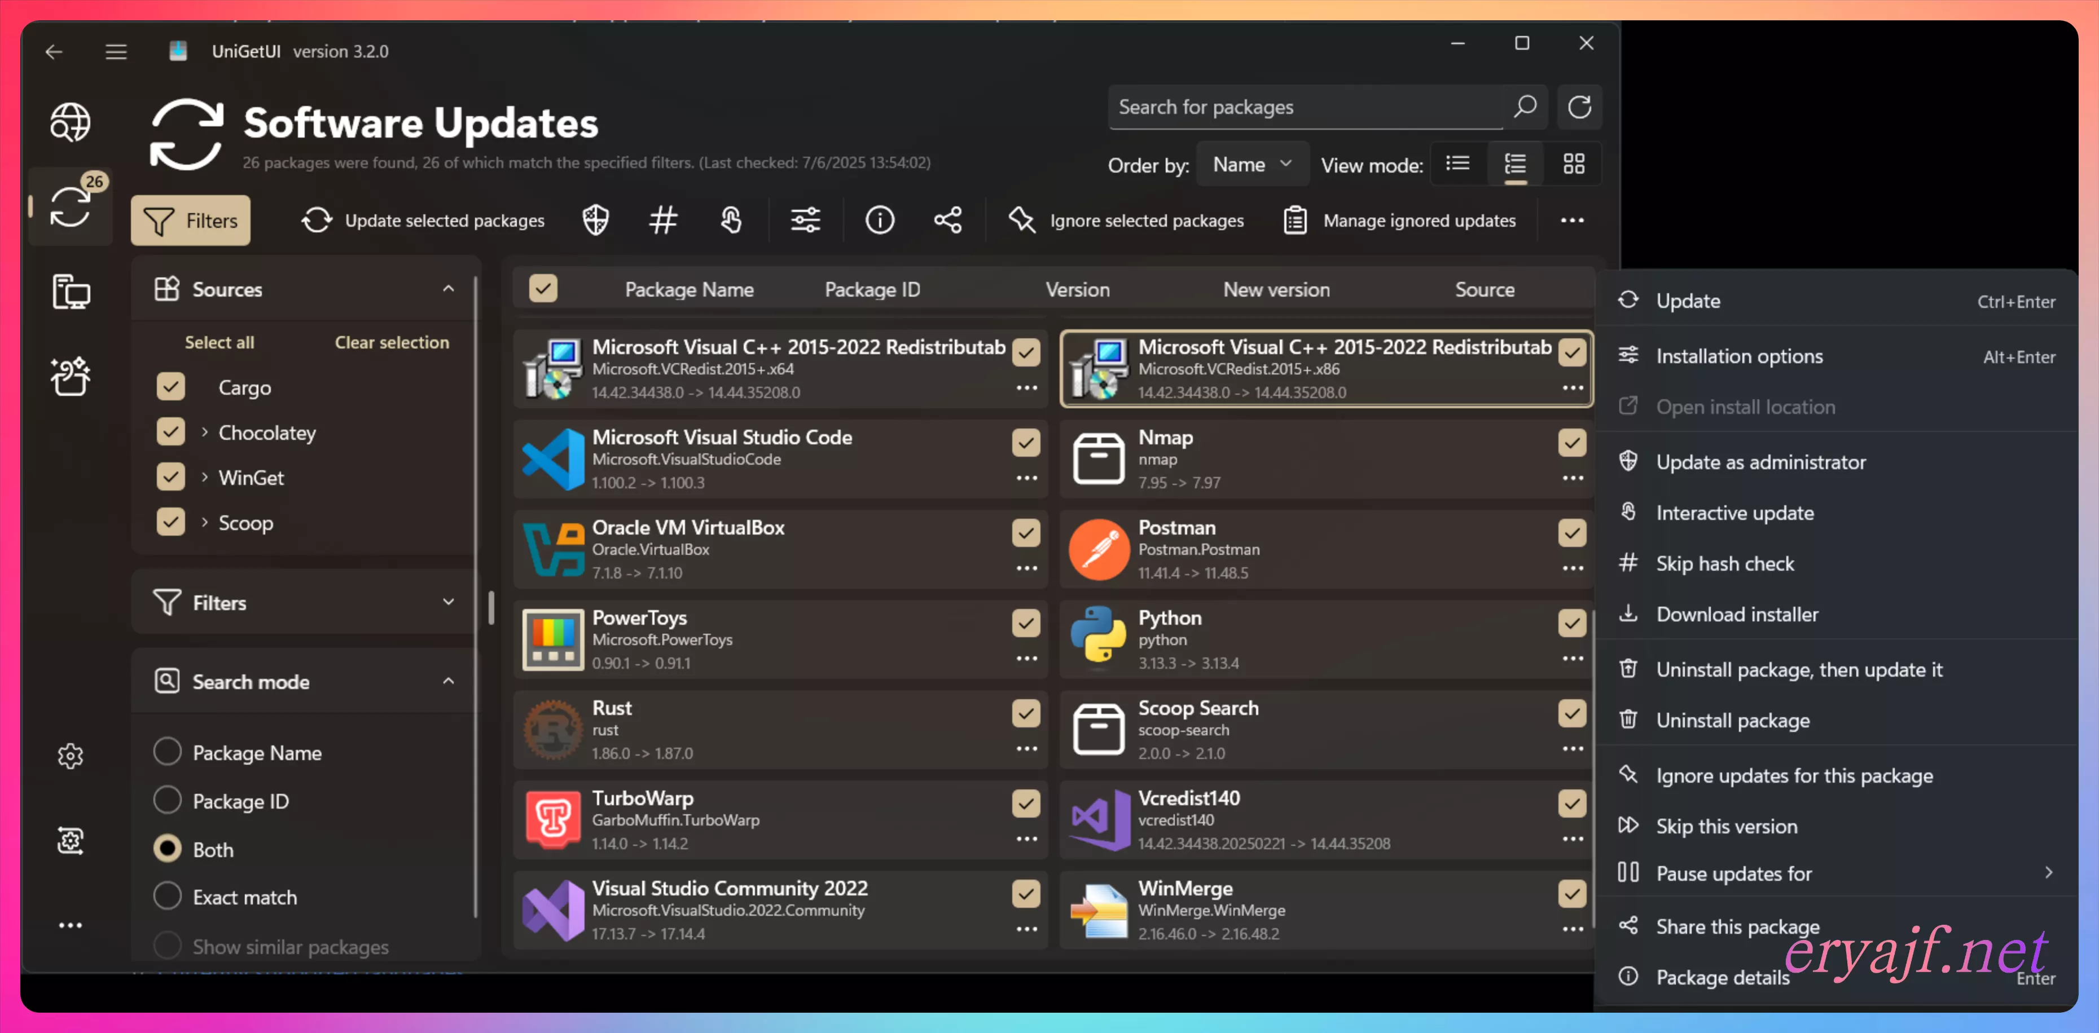Open Software Updates sidebar icon with badge 26
Screen dimensions: 2099x1033
pyautogui.click(x=70, y=207)
